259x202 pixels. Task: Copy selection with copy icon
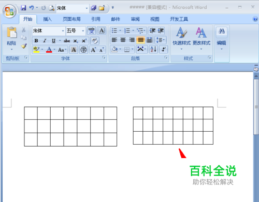(24, 38)
